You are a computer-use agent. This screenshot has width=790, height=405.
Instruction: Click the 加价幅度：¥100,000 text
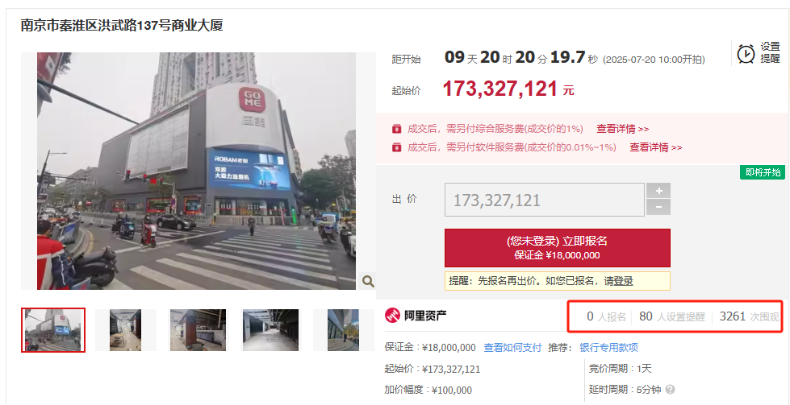coord(428,390)
